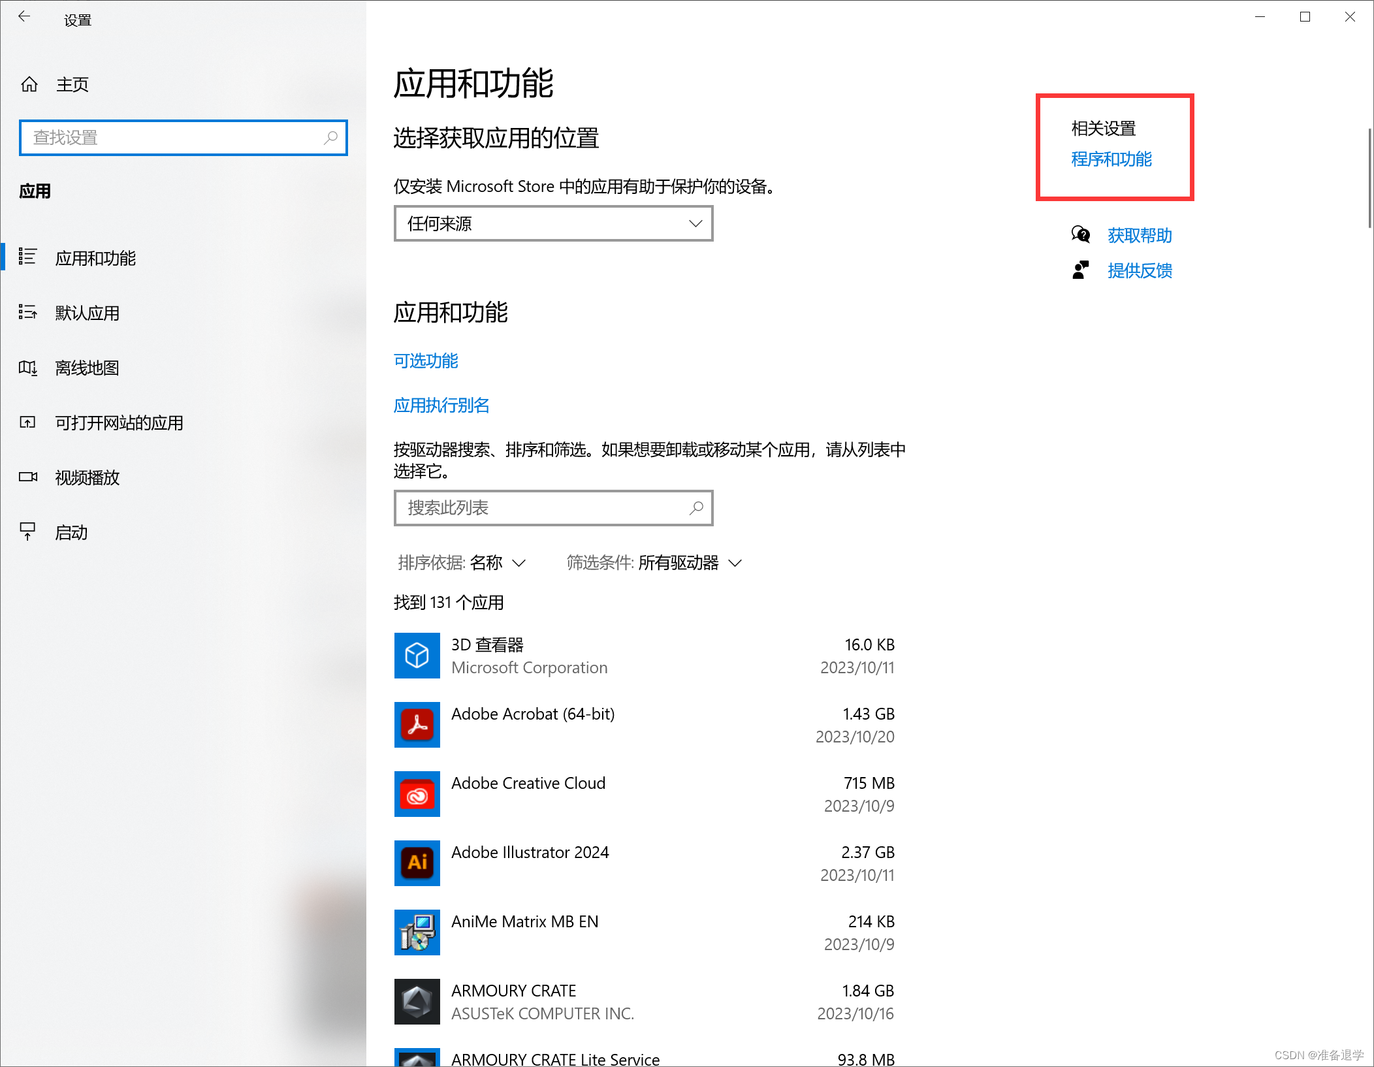Click the Adobe Creative Cloud icon
1374x1067 pixels.
coord(417,794)
